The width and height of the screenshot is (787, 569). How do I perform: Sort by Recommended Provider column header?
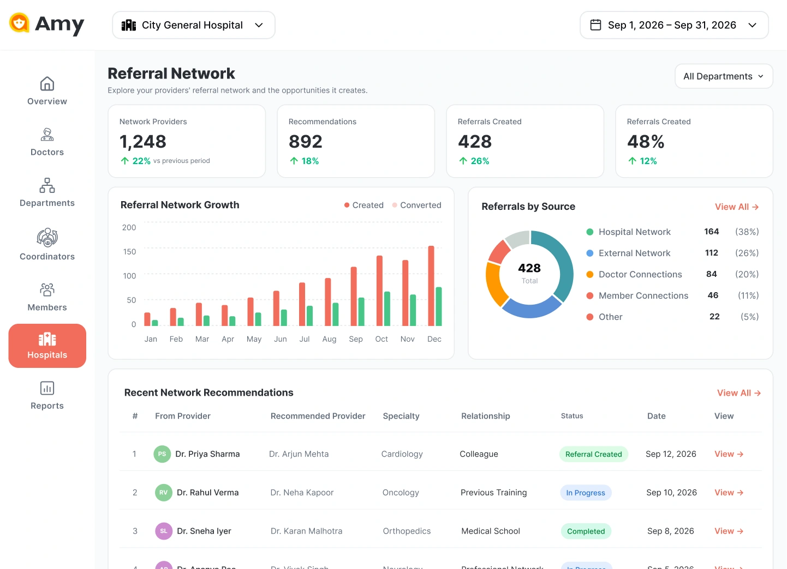click(x=318, y=416)
